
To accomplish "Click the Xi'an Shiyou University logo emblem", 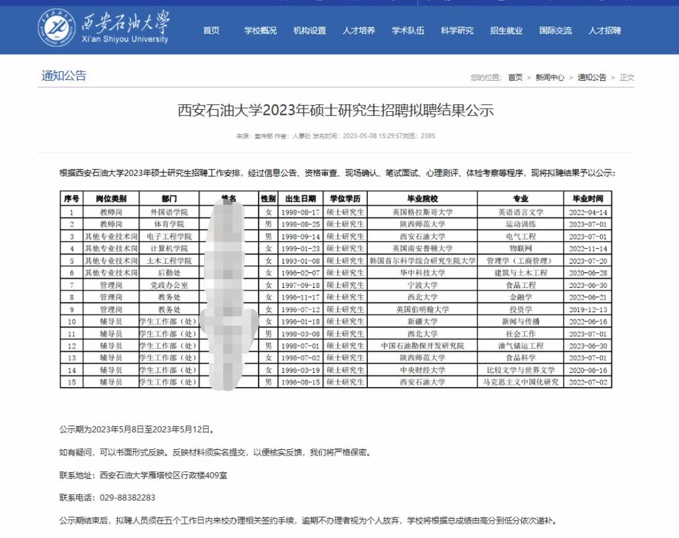I will (x=56, y=28).
